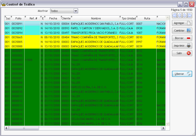The width and height of the screenshot is (196, 136).
Task: Click the Liberar button
Action: point(182,74)
